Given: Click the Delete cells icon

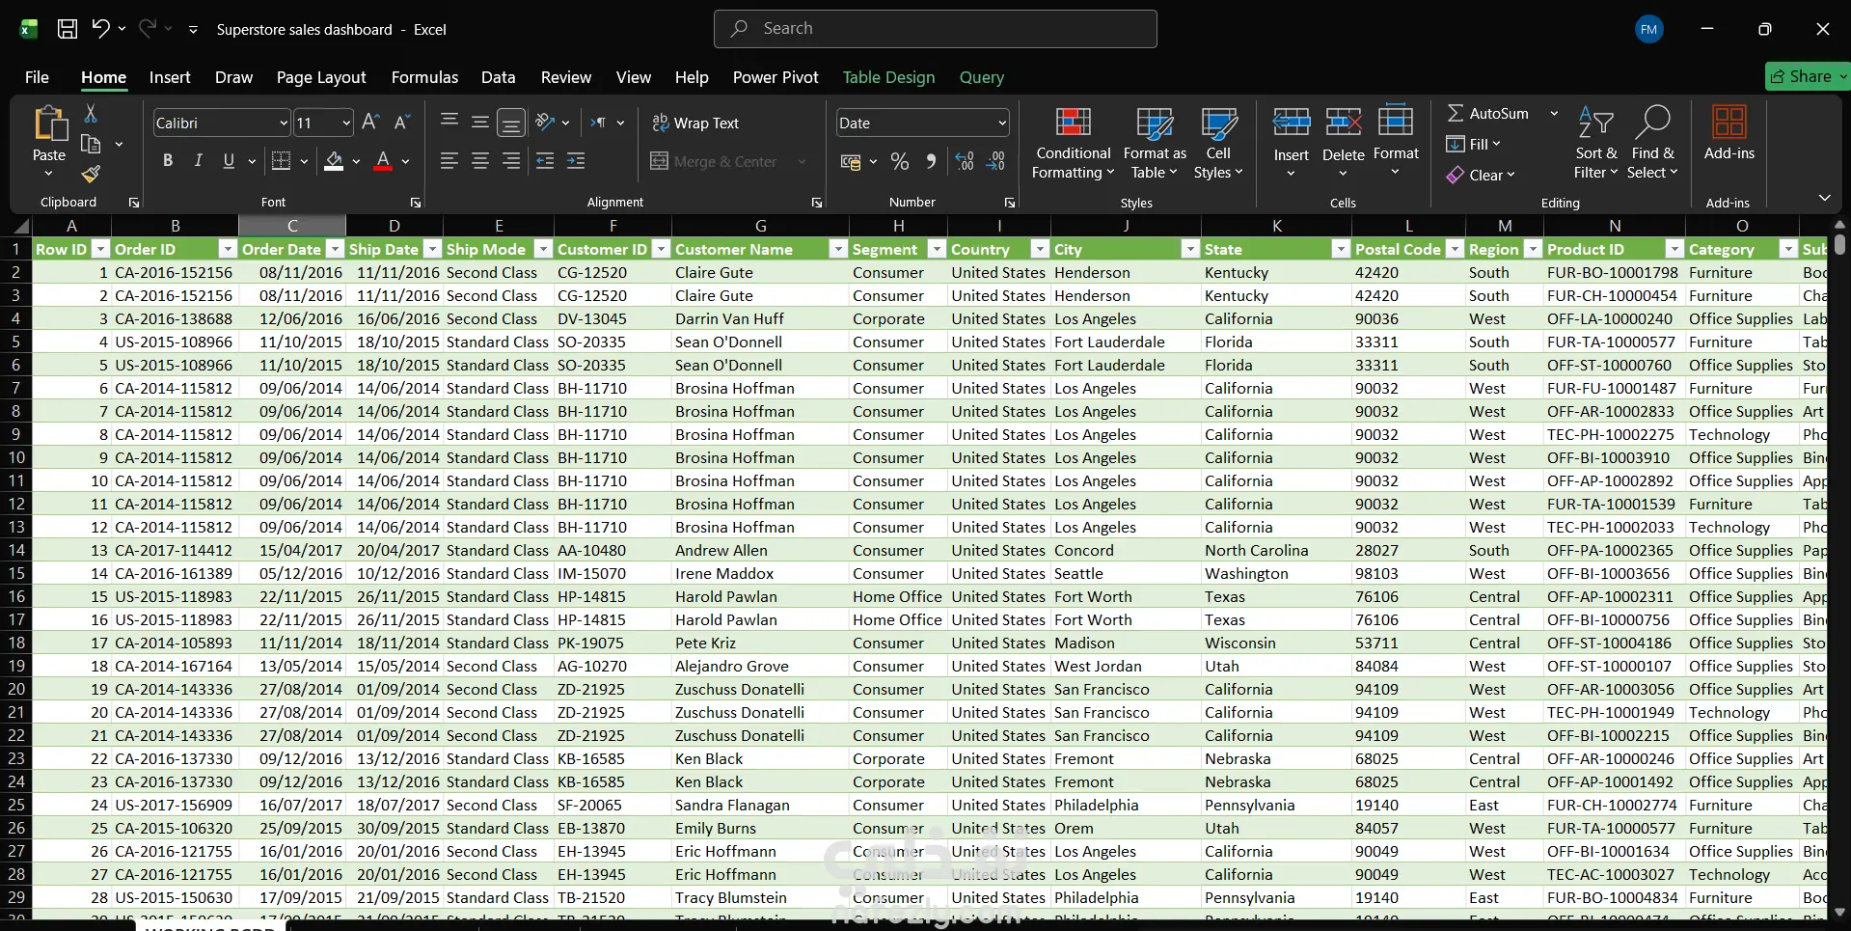Looking at the screenshot, I should click(x=1344, y=123).
